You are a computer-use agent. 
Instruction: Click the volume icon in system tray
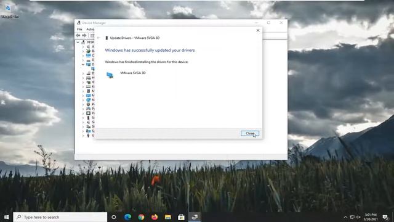click(x=358, y=217)
